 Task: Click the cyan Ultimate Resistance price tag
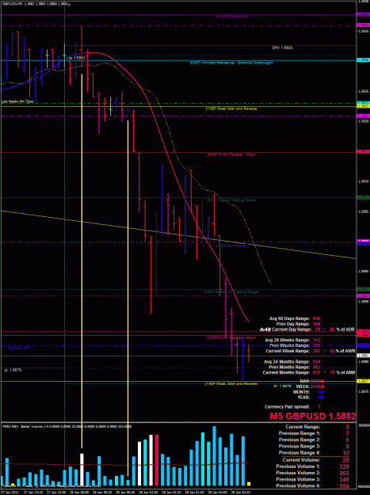tap(363, 59)
